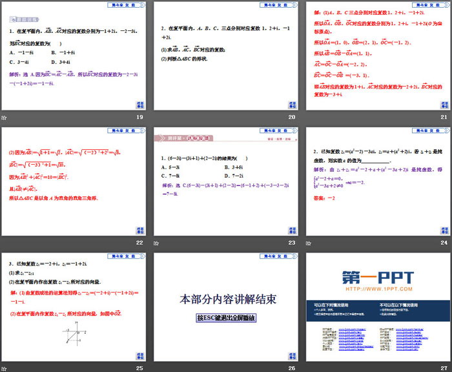Click the chapter header tag on slide 24
The image size is (452, 372).
431,130
